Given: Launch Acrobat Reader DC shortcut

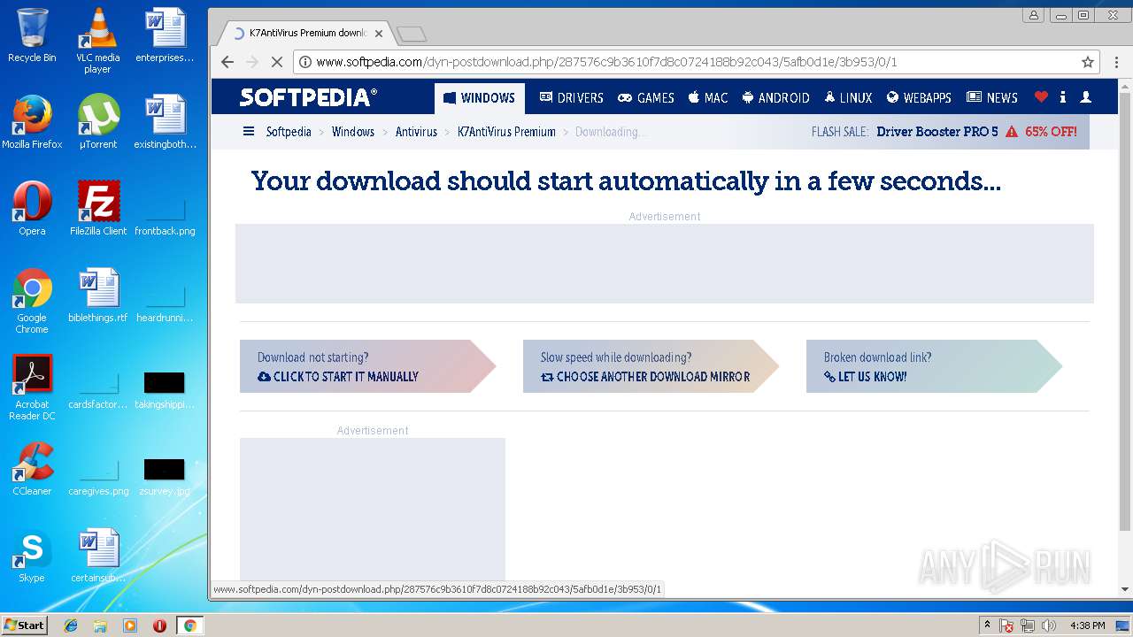Looking at the screenshot, I should (x=32, y=388).
